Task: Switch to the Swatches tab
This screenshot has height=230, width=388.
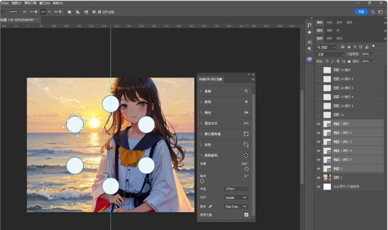Action: tap(330, 22)
